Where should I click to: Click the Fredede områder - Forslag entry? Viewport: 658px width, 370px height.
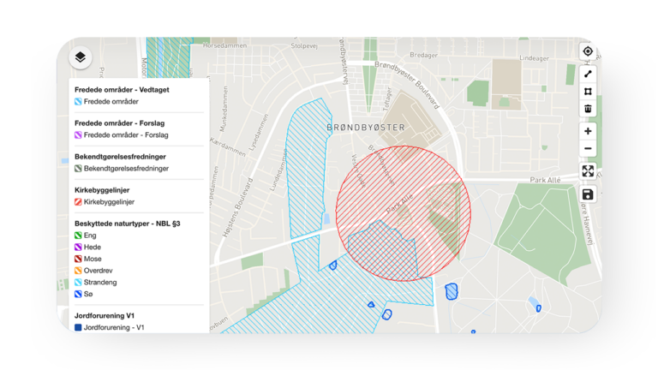click(x=125, y=135)
